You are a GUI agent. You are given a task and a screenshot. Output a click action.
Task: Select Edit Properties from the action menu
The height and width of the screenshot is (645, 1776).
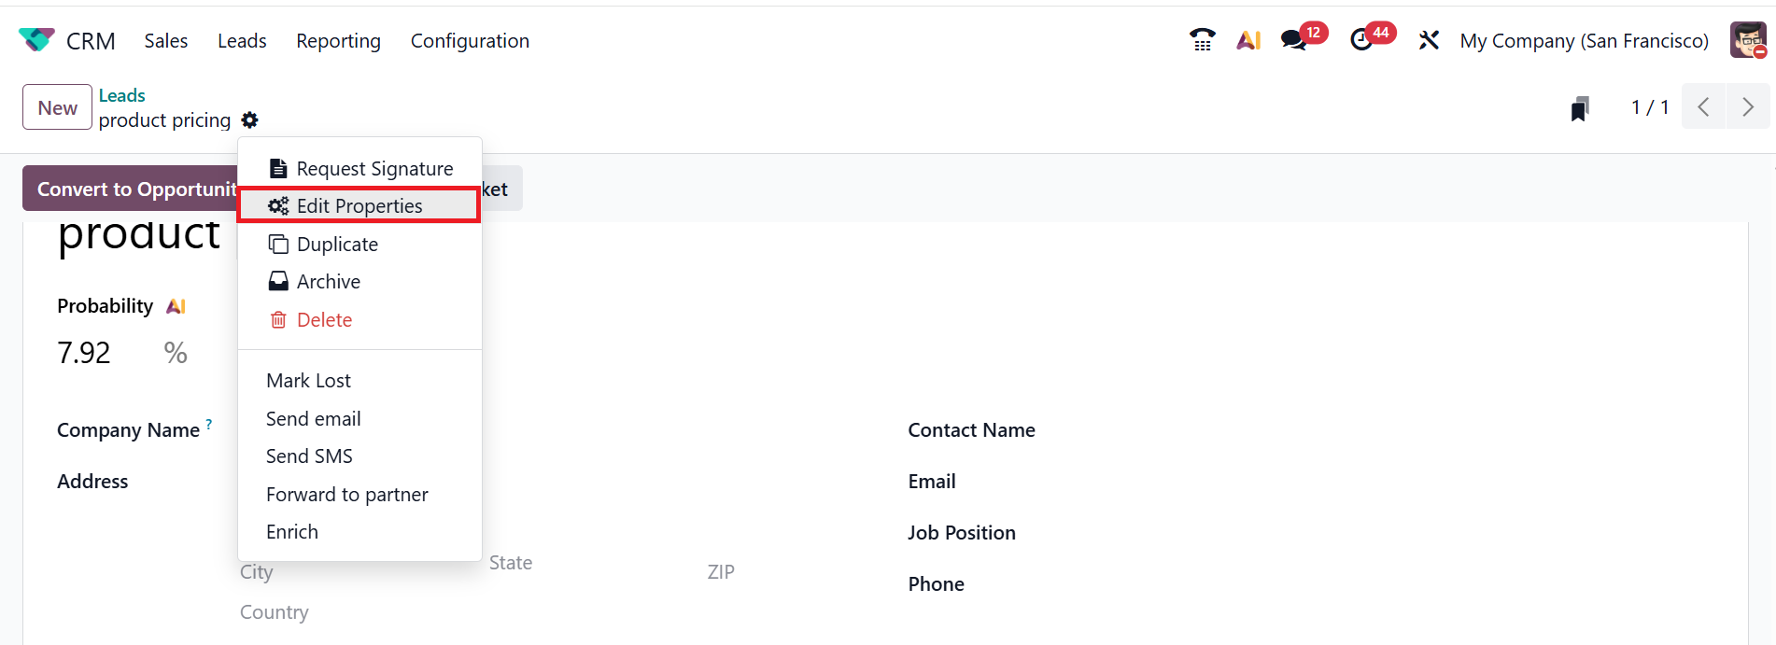(359, 206)
